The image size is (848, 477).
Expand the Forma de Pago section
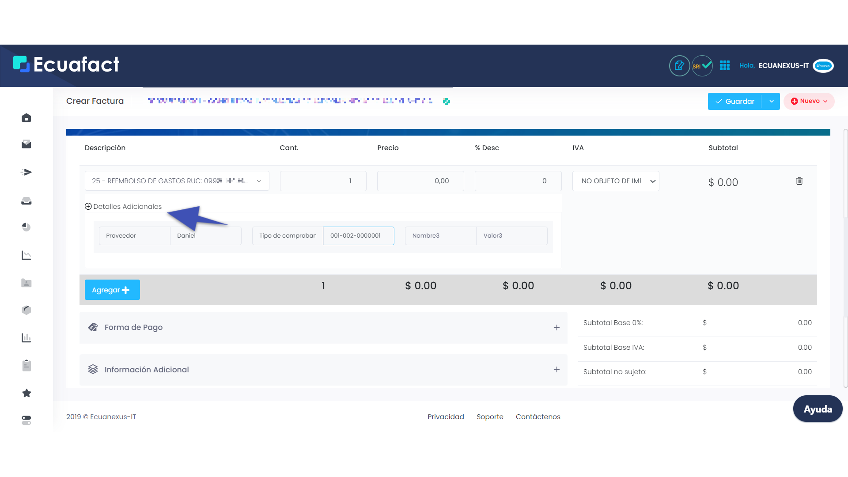(x=556, y=327)
